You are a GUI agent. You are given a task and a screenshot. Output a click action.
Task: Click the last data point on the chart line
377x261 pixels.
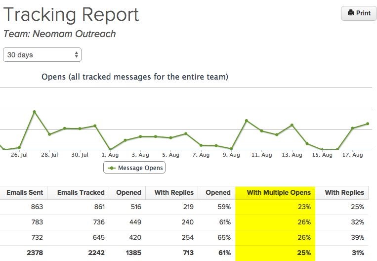368,124
